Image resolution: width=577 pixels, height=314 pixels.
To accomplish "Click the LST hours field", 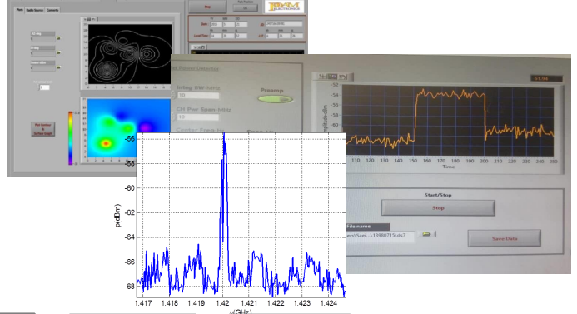I will coord(271,36).
